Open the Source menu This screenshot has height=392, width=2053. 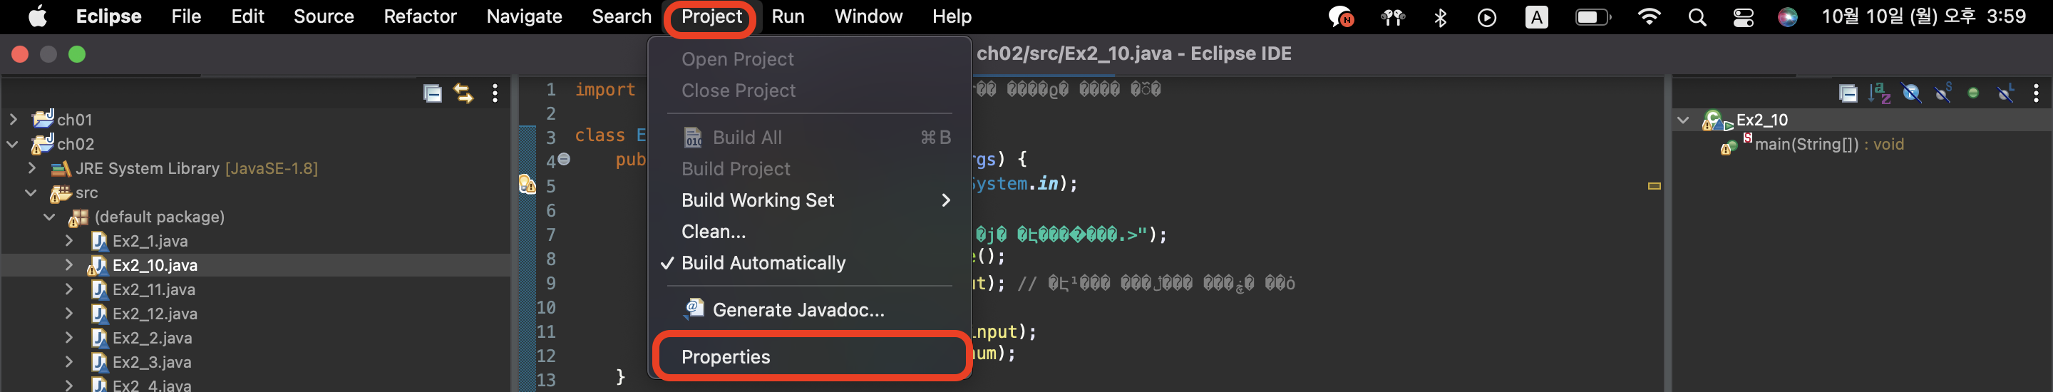click(x=324, y=16)
